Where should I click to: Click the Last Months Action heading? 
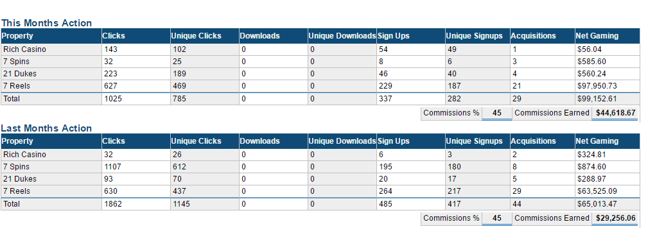point(46,128)
